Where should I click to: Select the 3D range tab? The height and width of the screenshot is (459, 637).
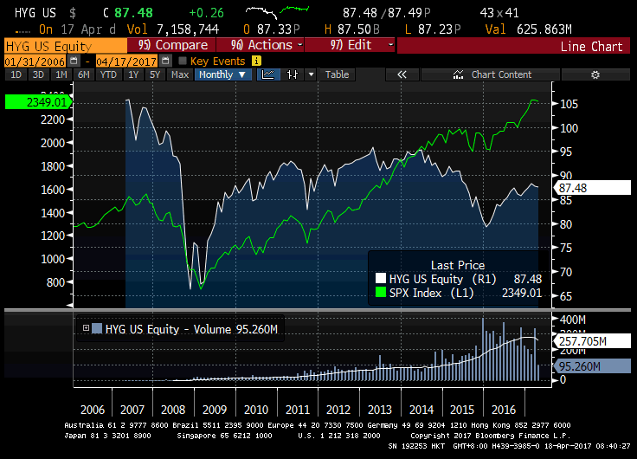(38, 74)
